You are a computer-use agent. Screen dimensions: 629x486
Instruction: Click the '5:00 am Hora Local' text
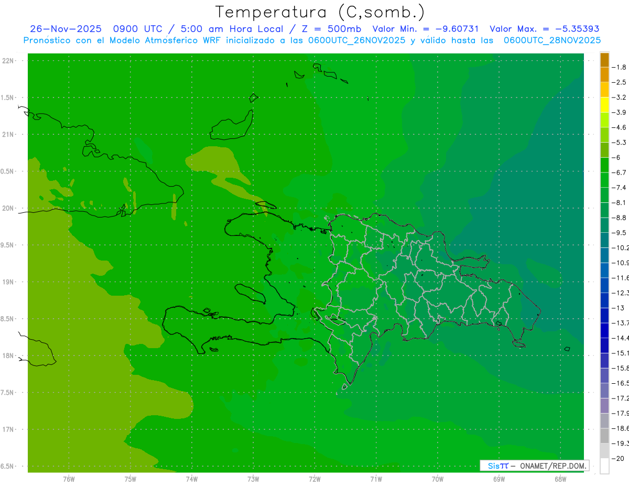232,29
